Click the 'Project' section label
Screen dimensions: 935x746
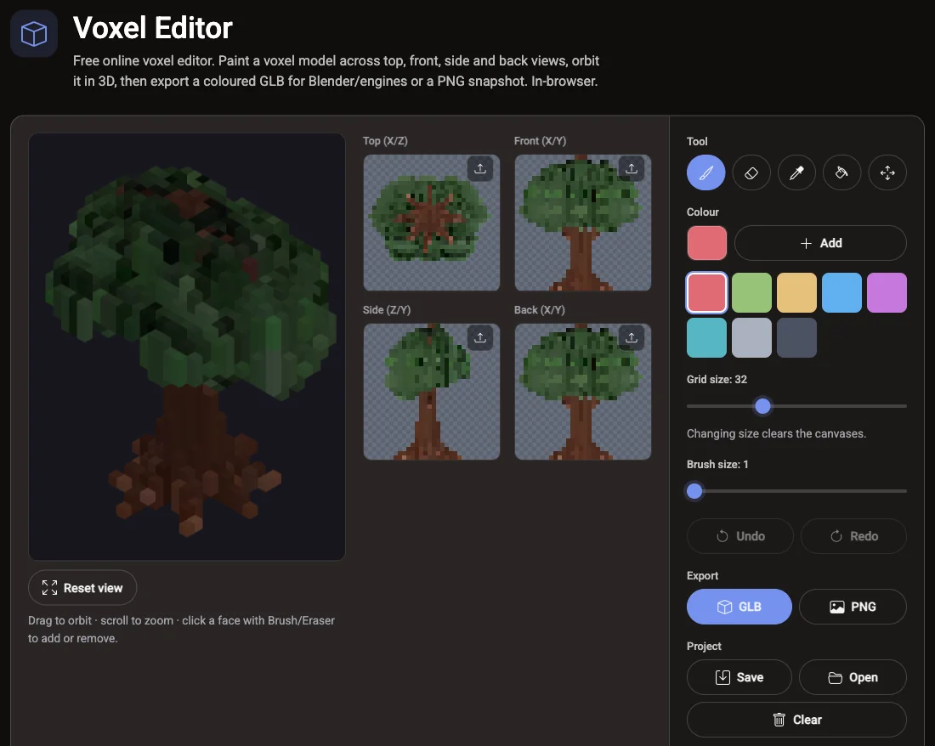pos(705,647)
